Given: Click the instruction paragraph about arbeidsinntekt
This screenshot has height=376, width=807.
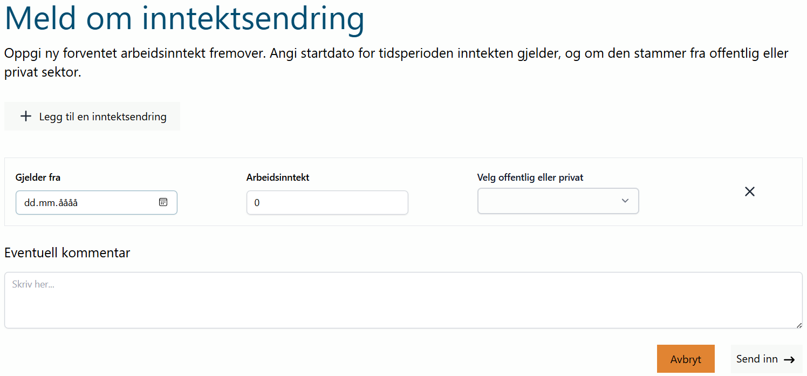Looking at the screenshot, I should pyautogui.click(x=396, y=63).
